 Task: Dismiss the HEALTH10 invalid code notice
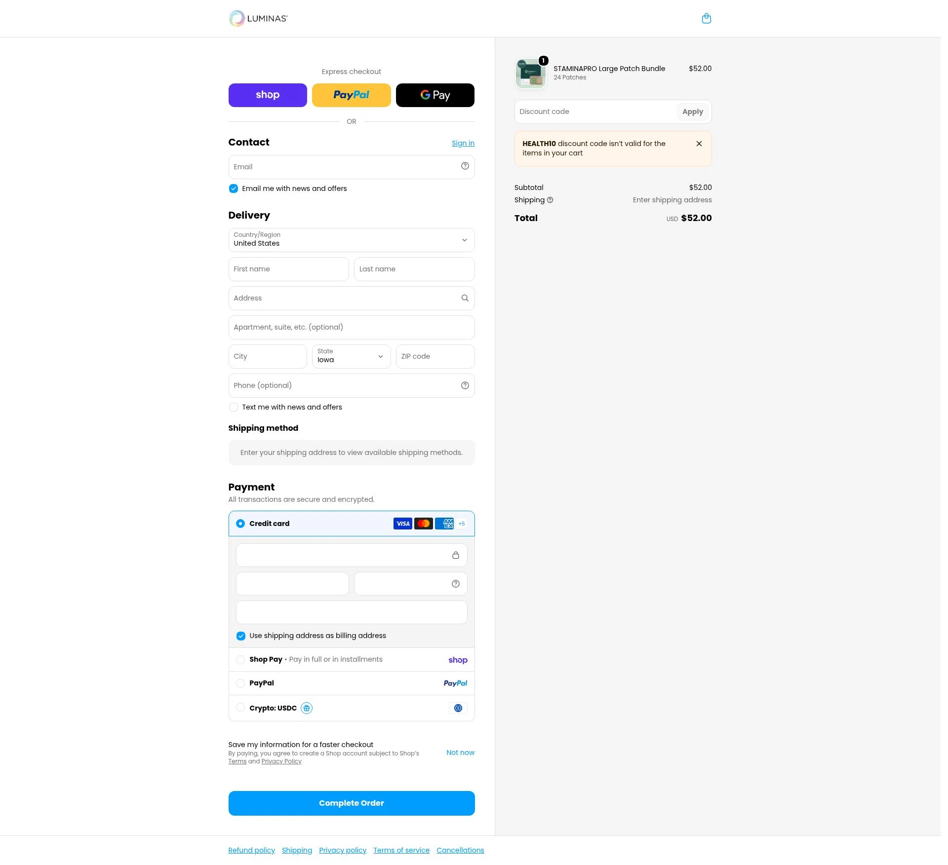tap(699, 144)
